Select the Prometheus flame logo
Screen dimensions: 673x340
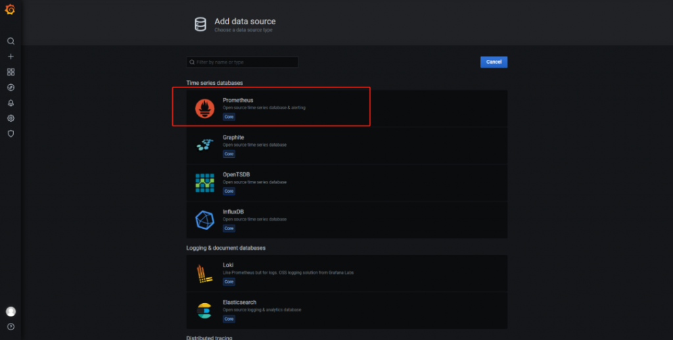tap(205, 108)
